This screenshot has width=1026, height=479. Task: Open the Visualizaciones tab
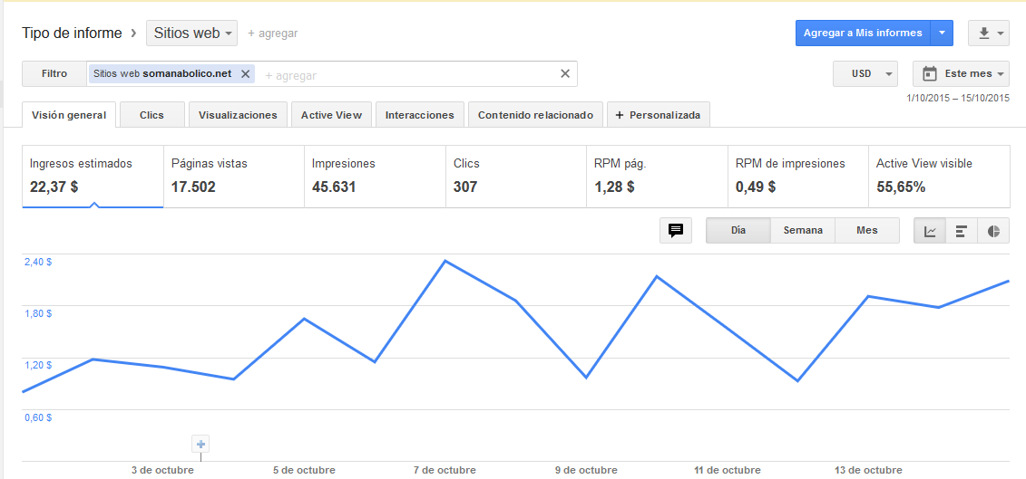(238, 115)
